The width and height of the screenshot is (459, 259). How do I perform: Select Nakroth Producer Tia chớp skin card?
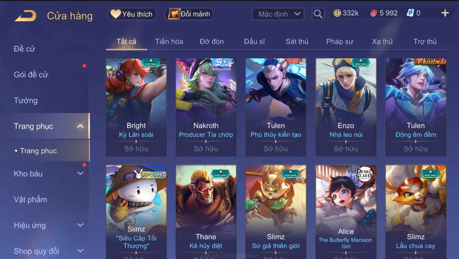[206, 107]
